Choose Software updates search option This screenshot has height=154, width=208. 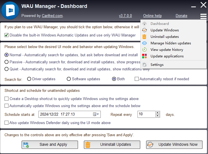click(x=69, y=79)
